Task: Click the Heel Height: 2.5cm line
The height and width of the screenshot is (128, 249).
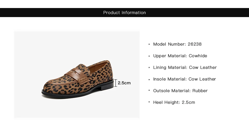Action: coord(174,102)
